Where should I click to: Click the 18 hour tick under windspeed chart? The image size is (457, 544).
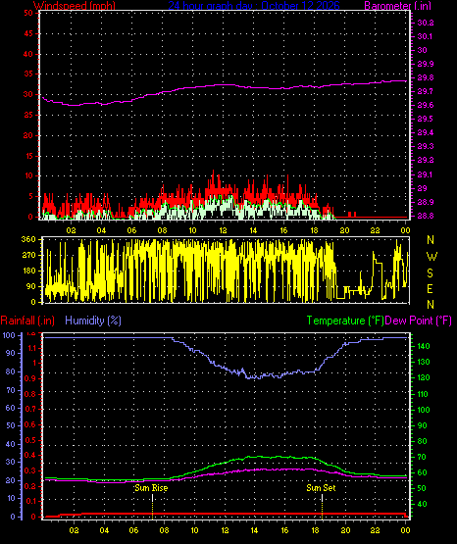point(314,230)
